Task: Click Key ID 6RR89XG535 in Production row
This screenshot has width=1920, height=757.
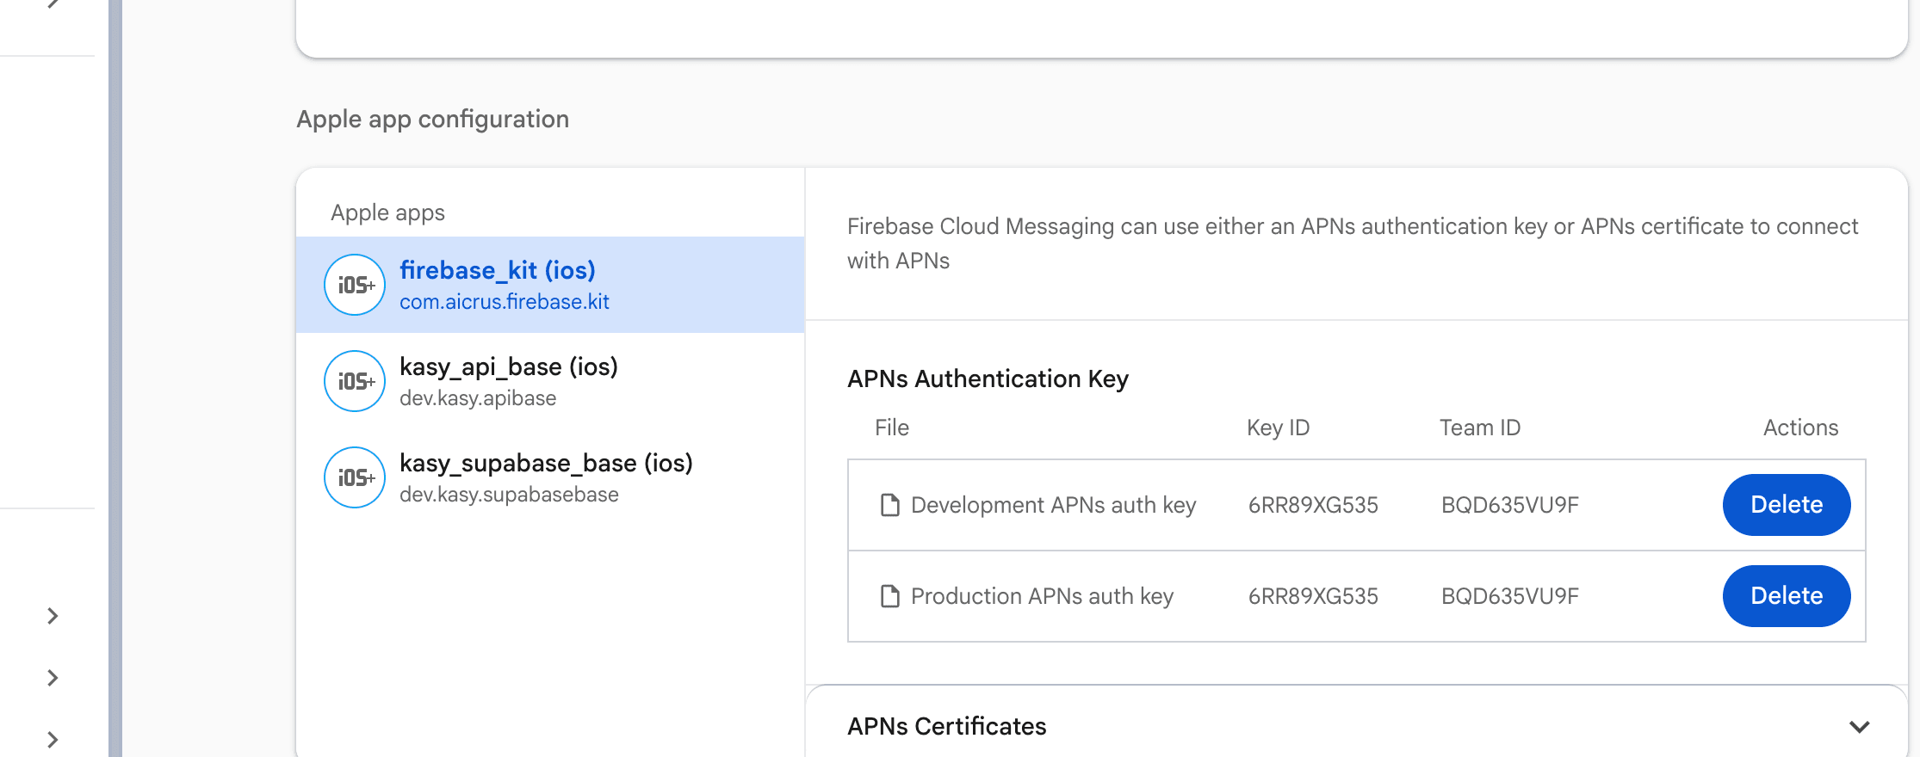Action: point(1313,596)
